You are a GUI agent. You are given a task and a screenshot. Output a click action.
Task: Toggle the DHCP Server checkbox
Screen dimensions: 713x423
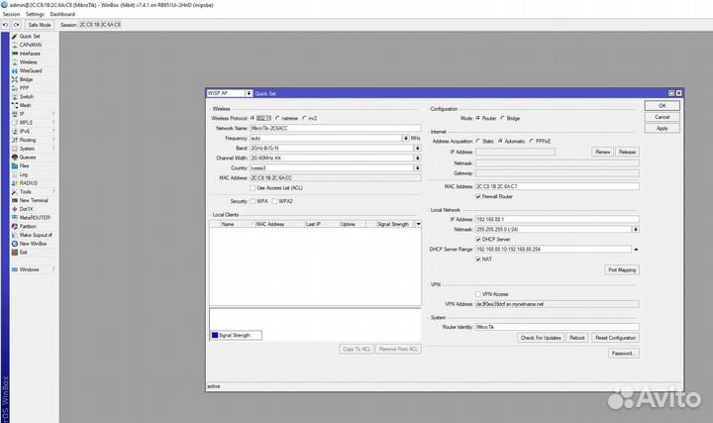point(478,240)
